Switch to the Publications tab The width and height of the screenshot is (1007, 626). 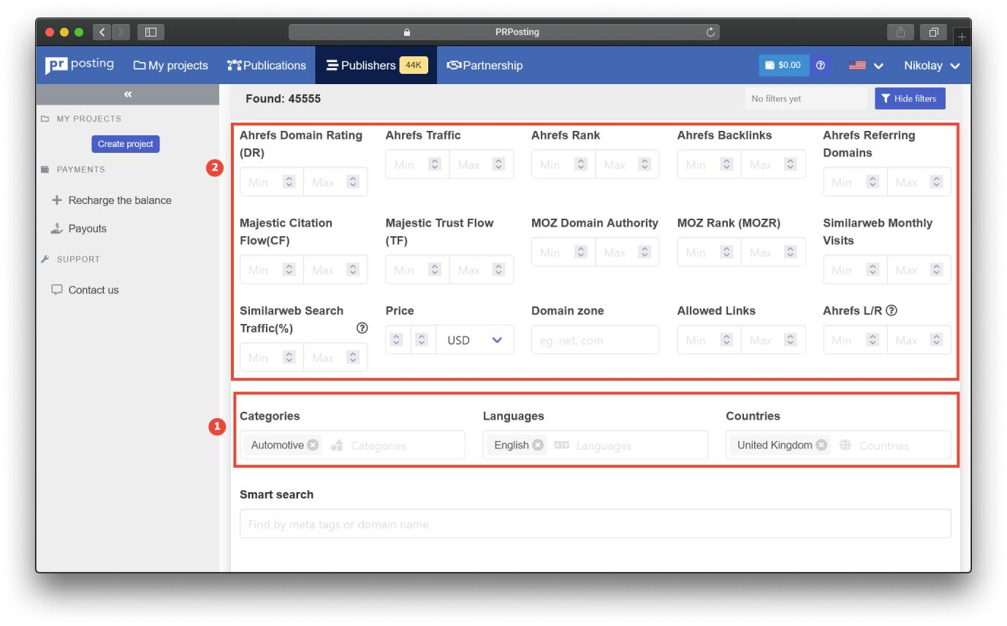pyautogui.click(x=267, y=65)
